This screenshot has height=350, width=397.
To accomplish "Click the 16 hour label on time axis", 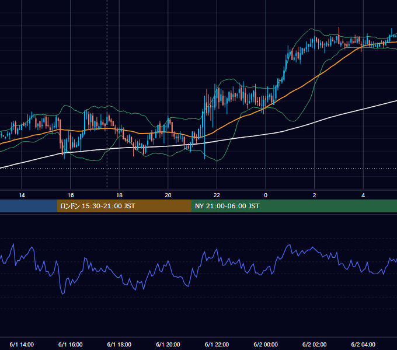I will (x=71, y=195).
